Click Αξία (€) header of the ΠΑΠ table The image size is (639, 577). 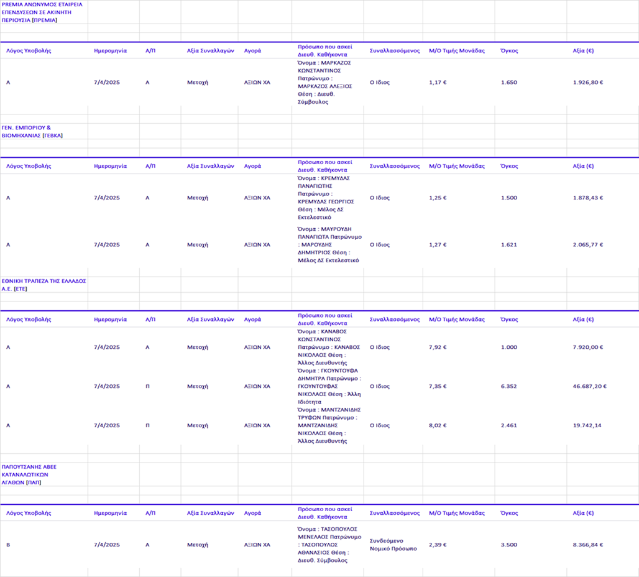click(583, 514)
